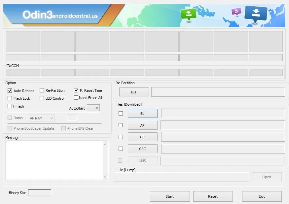The image size is (289, 204).
Task: Click the CP file button
Action: (x=143, y=137)
